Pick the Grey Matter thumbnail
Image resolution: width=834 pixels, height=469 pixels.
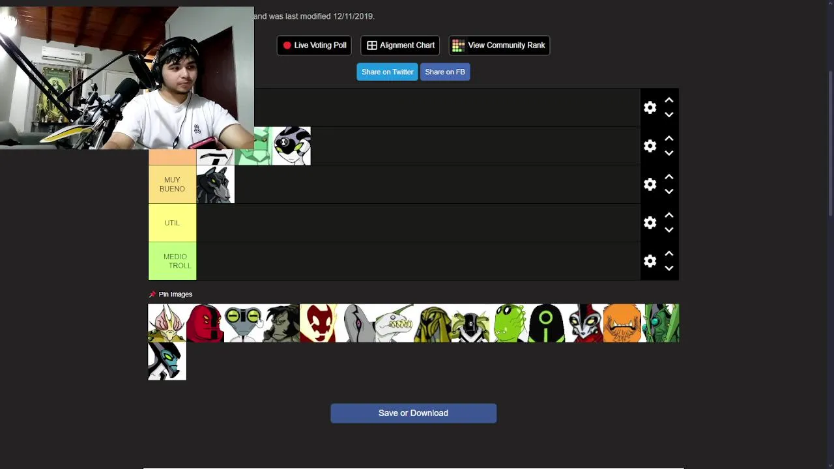click(x=242, y=323)
